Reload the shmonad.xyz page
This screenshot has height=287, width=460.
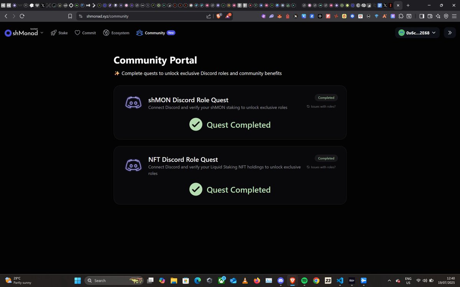tap(22, 16)
